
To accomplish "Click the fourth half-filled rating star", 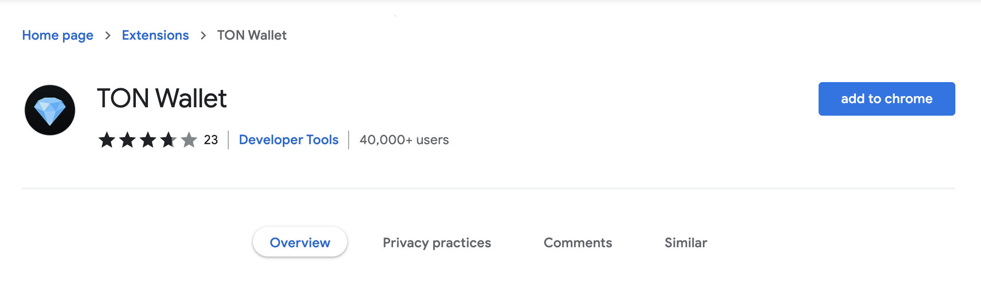I will [x=168, y=139].
